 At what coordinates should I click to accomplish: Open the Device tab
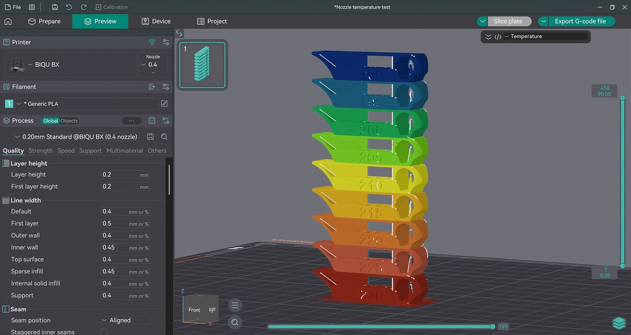tap(156, 21)
